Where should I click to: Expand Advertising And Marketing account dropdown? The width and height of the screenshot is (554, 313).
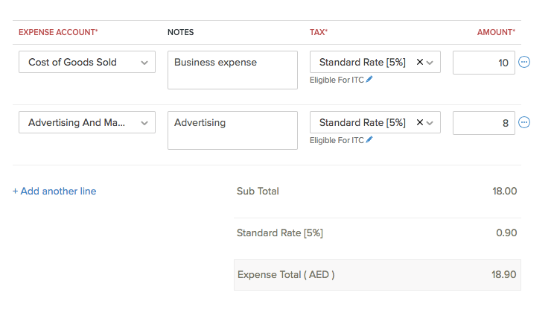tap(144, 122)
